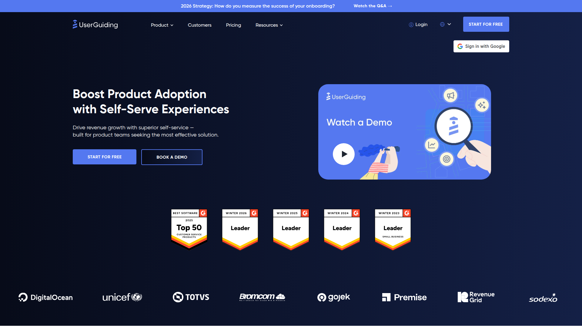Click the user icon beside Login
The width and height of the screenshot is (582, 327).
[x=411, y=25]
